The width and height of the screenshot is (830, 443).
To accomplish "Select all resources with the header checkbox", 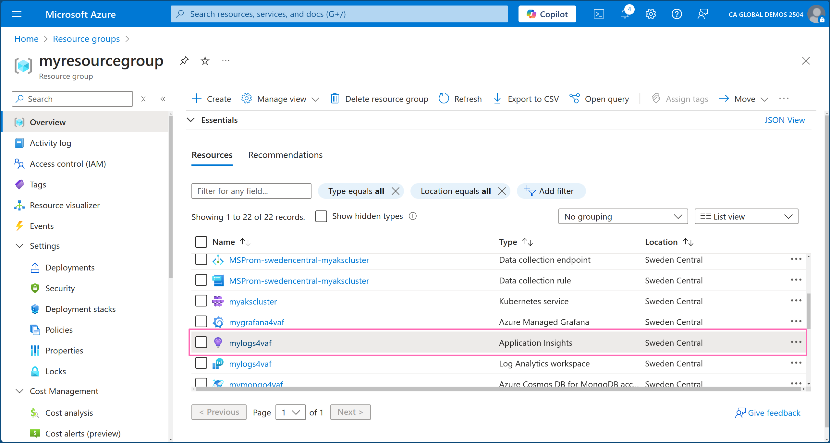I will pos(201,242).
